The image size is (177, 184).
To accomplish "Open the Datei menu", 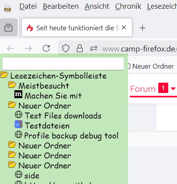I will pyautogui.click(x=28, y=6).
